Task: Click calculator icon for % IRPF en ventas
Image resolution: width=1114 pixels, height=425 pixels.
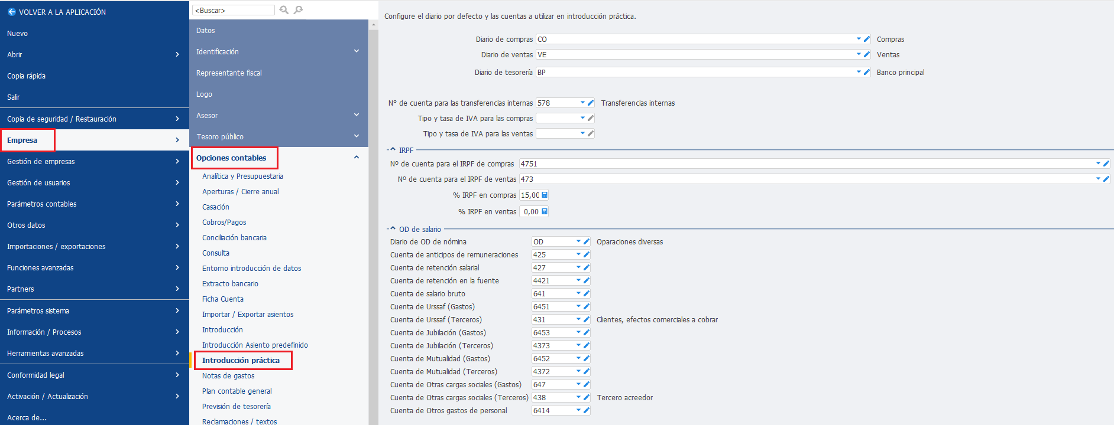Action: (545, 211)
